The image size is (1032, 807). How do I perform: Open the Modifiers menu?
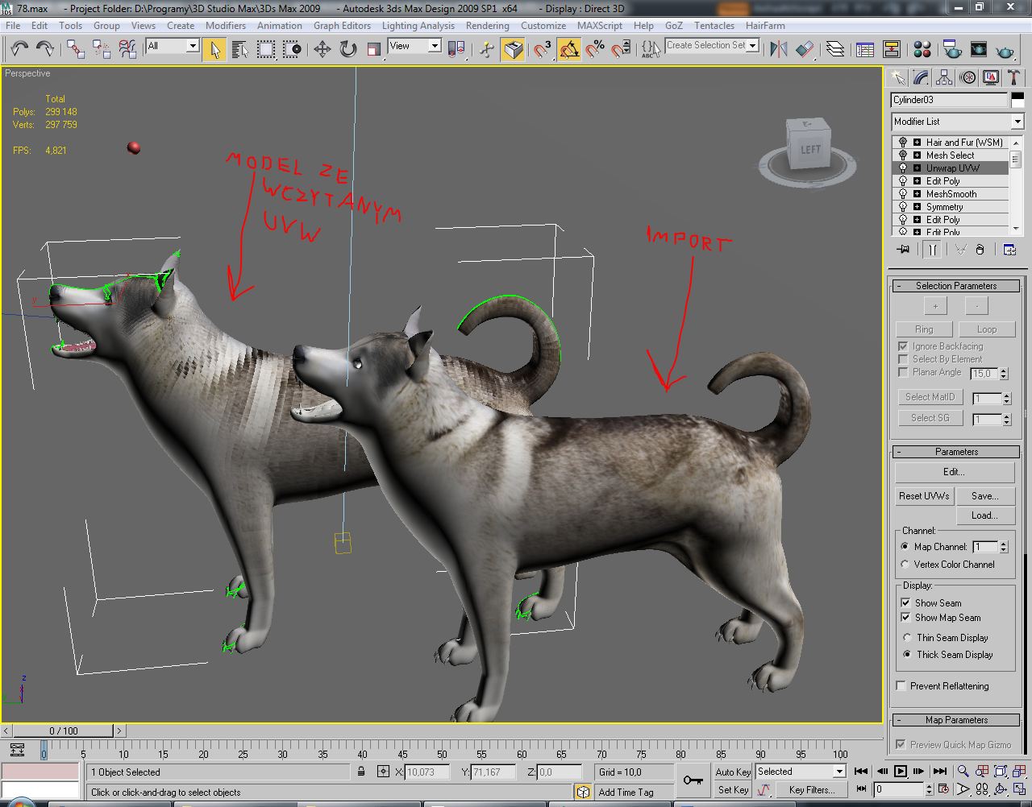click(x=226, y=26)
